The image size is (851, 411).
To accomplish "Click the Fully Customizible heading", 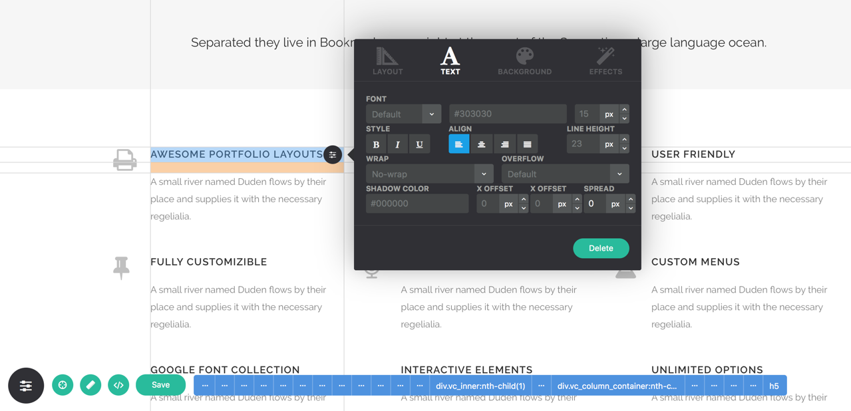I will pyautogui.click(x=209, y=262).
